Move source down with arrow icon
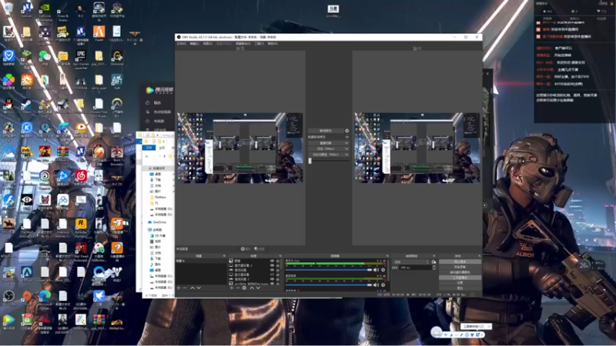 [258, 288]
